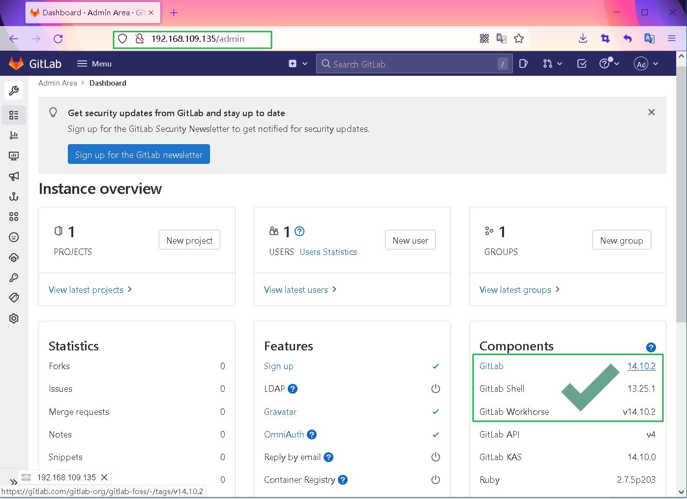This screenshot has height=499, width=687.
Task: Open the Users Statistics link
Action: click(x=329, y=252)
